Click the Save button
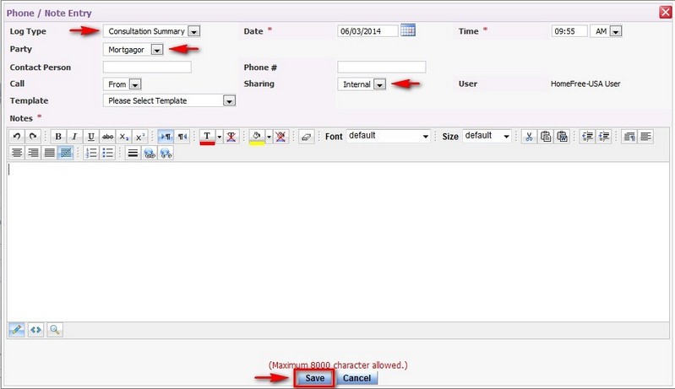675x389 pixels. (x=314, y=378)
